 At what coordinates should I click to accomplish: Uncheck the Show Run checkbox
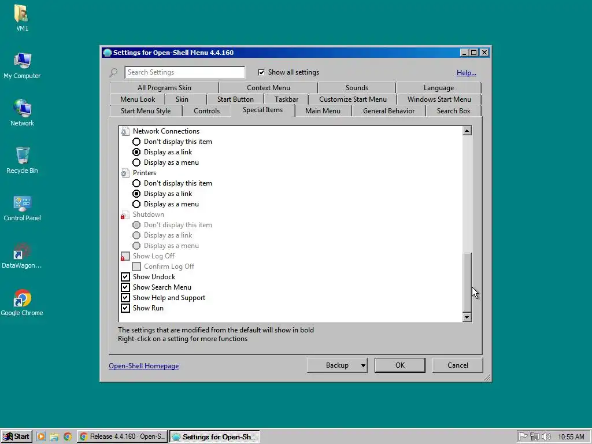click(125, 308)
